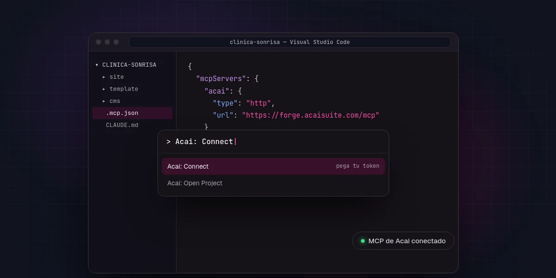The height and width of the screenshot is (278, 556).
Task: Click the "url" key in editor
Action: point(223,115)
